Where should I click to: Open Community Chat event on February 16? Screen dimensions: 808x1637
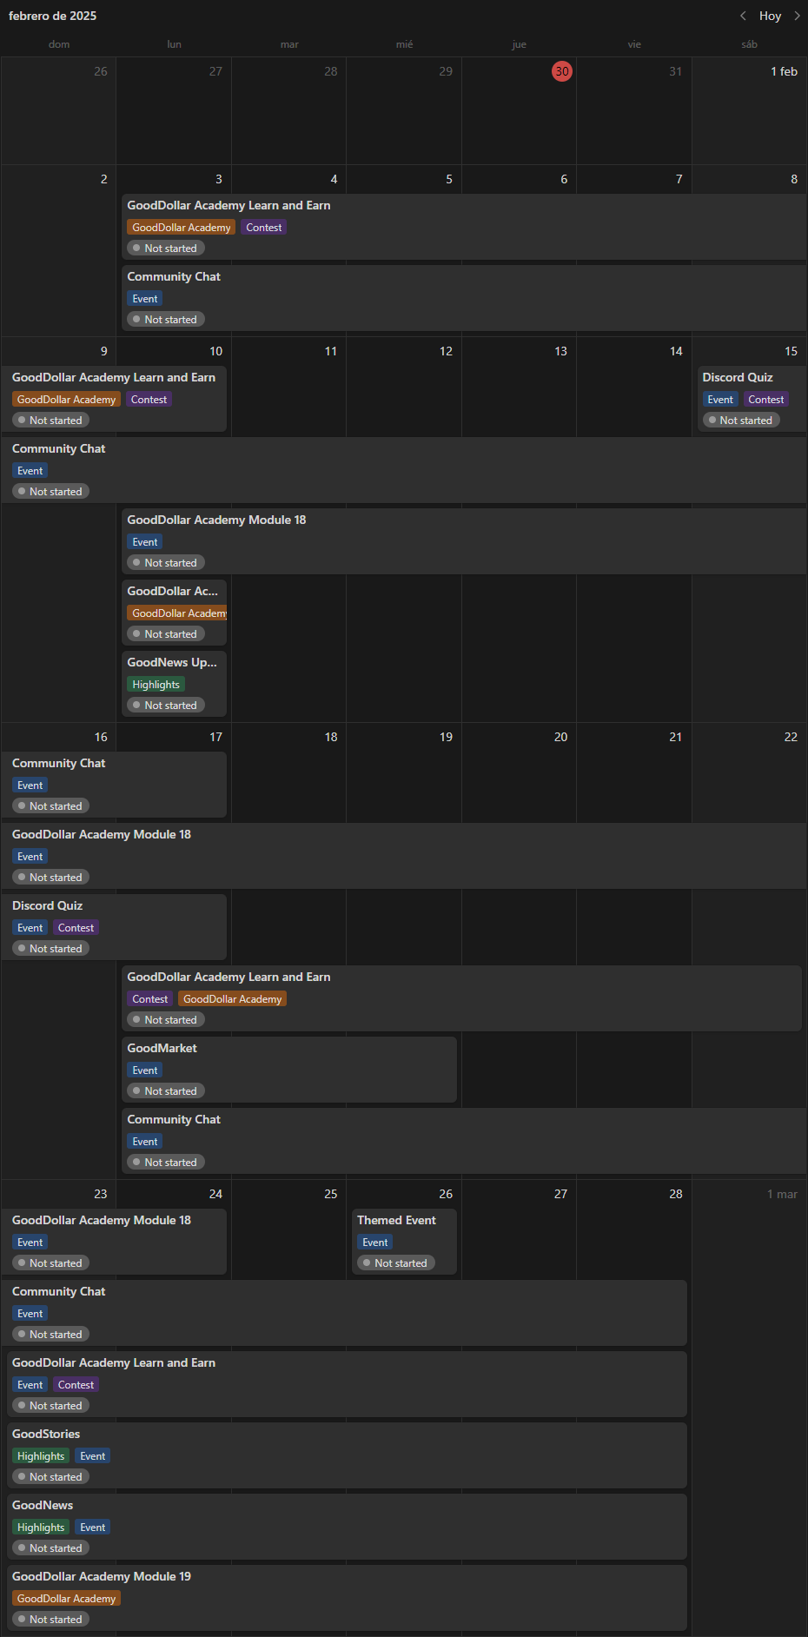114,785
